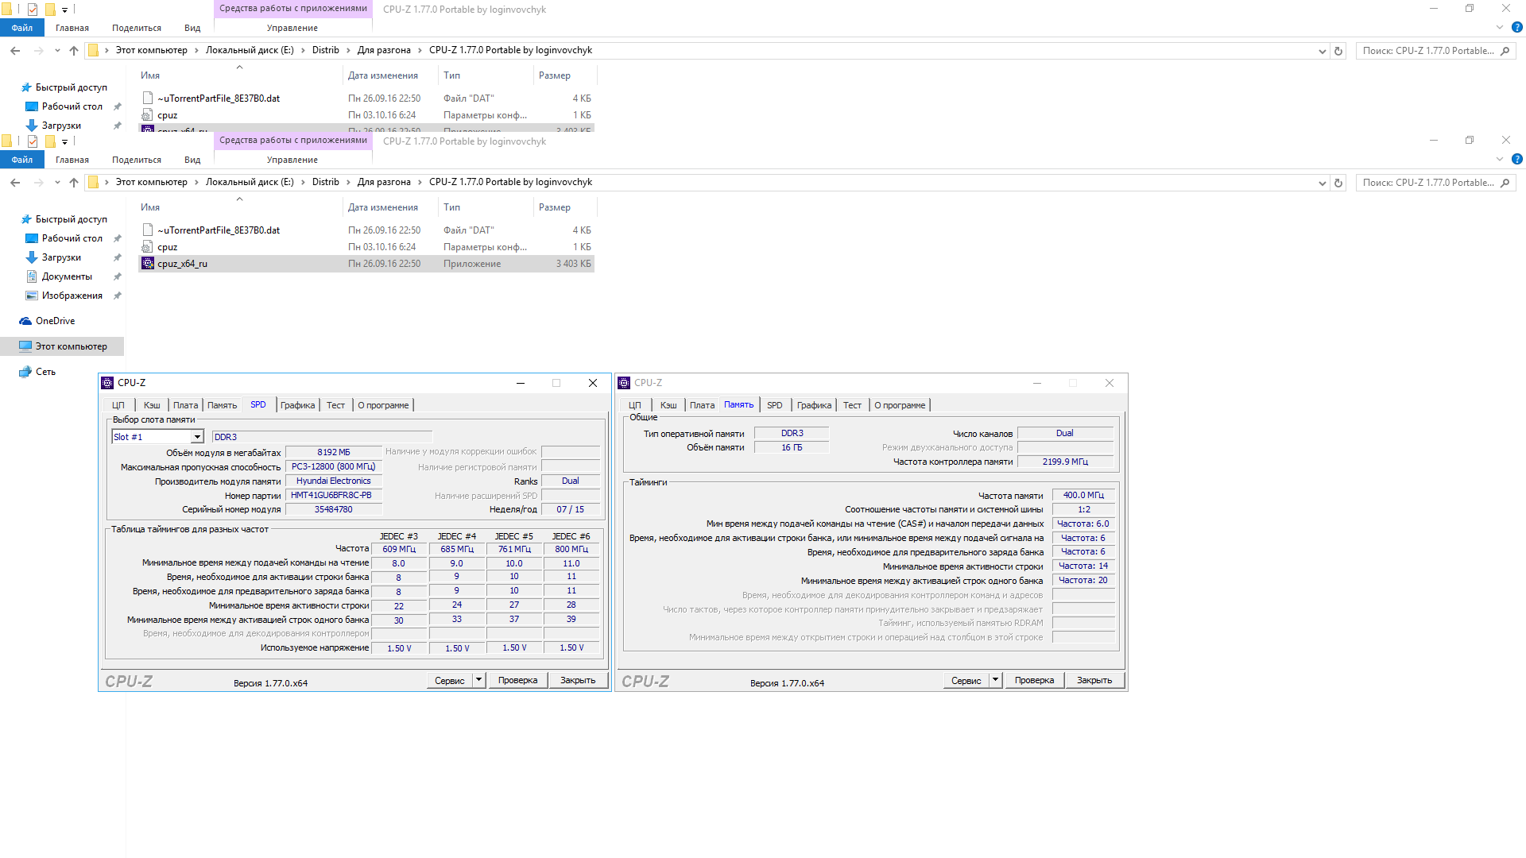This screenshot has width=1526, height=858.
Task: Sort files by Дата изменения column header
Action: click(x=383, y=207)
